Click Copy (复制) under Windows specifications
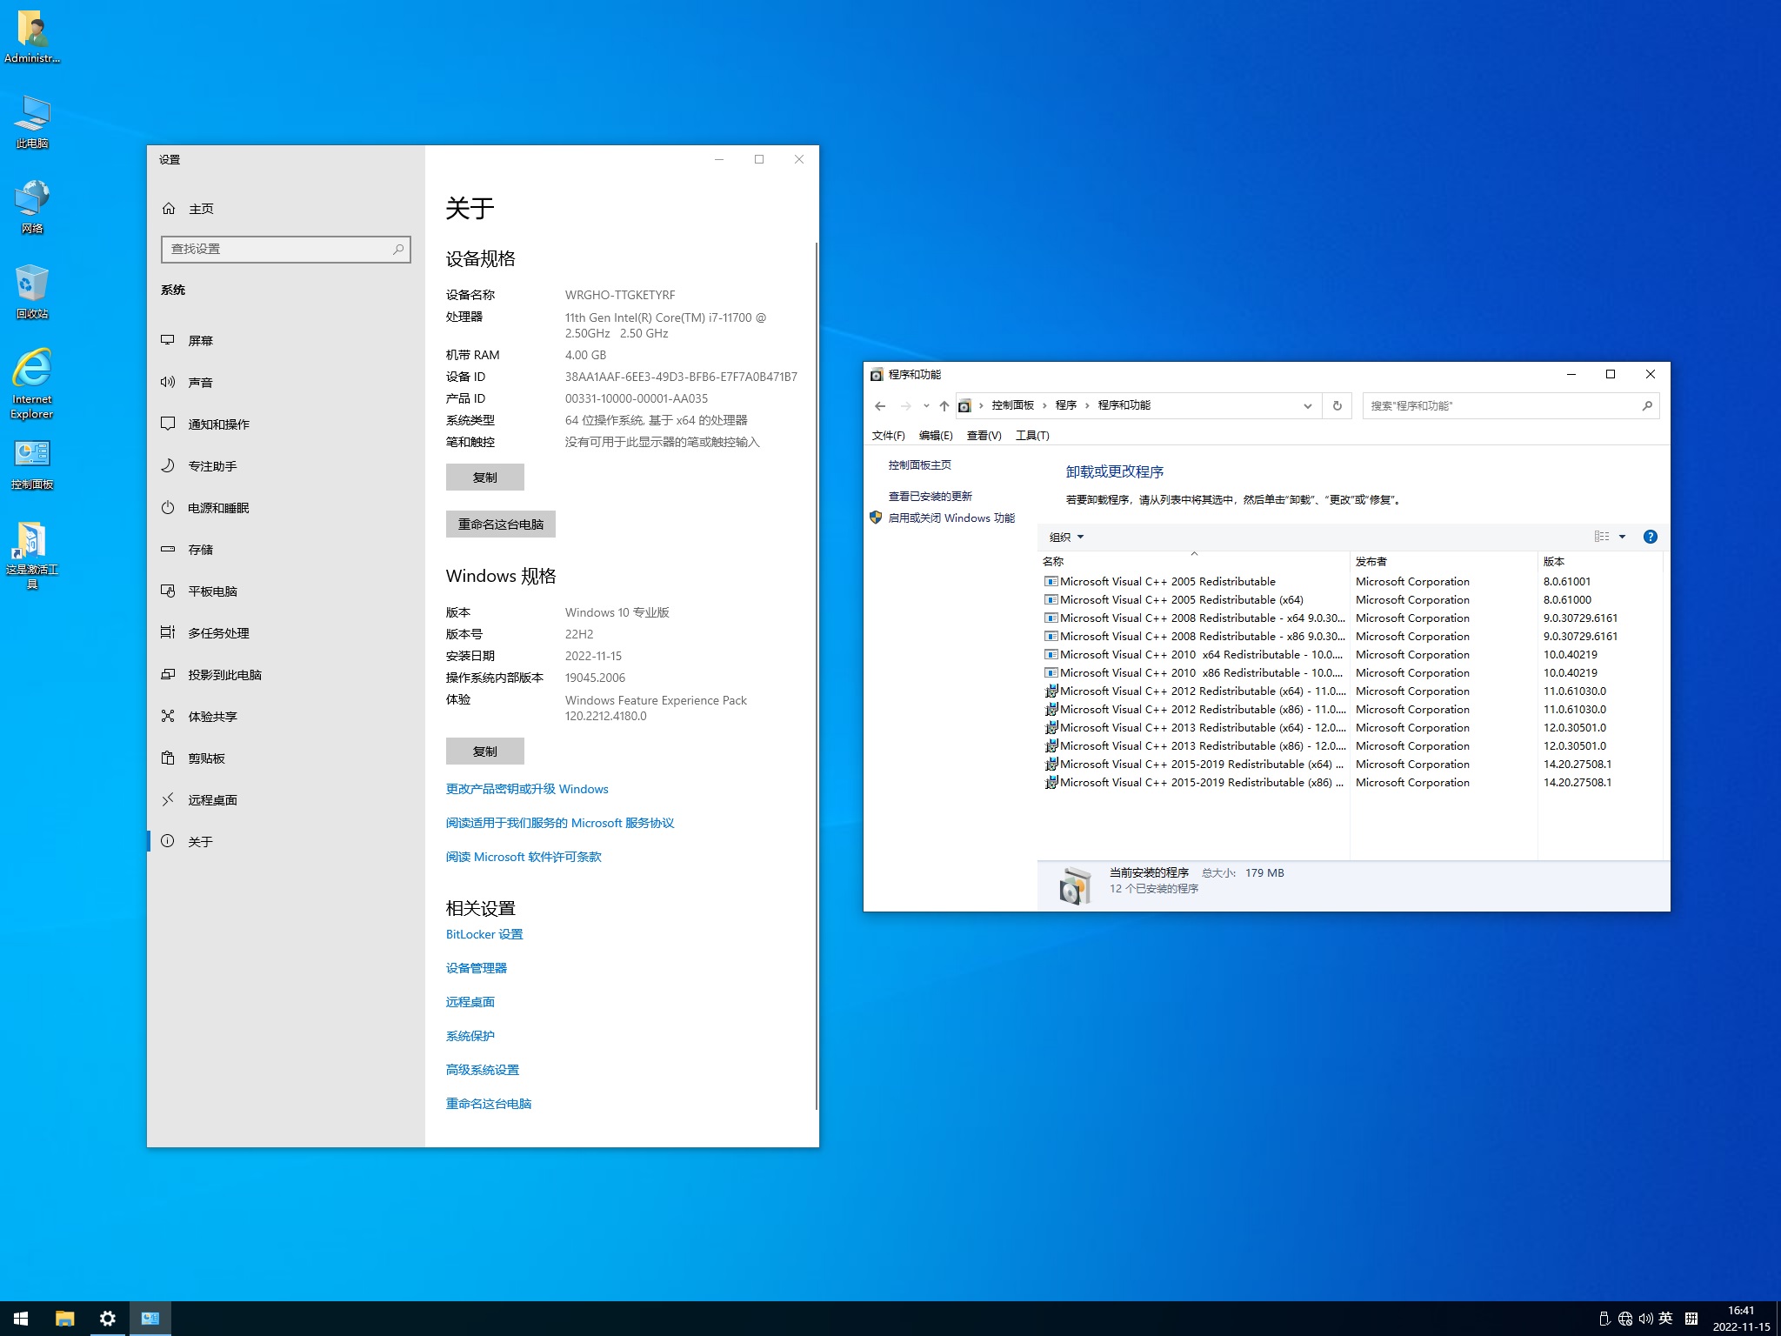 point(485,751)
